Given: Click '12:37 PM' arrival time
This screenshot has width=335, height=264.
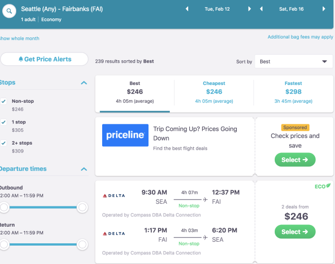Looking at the screenshot, I should tap(226, 192).
